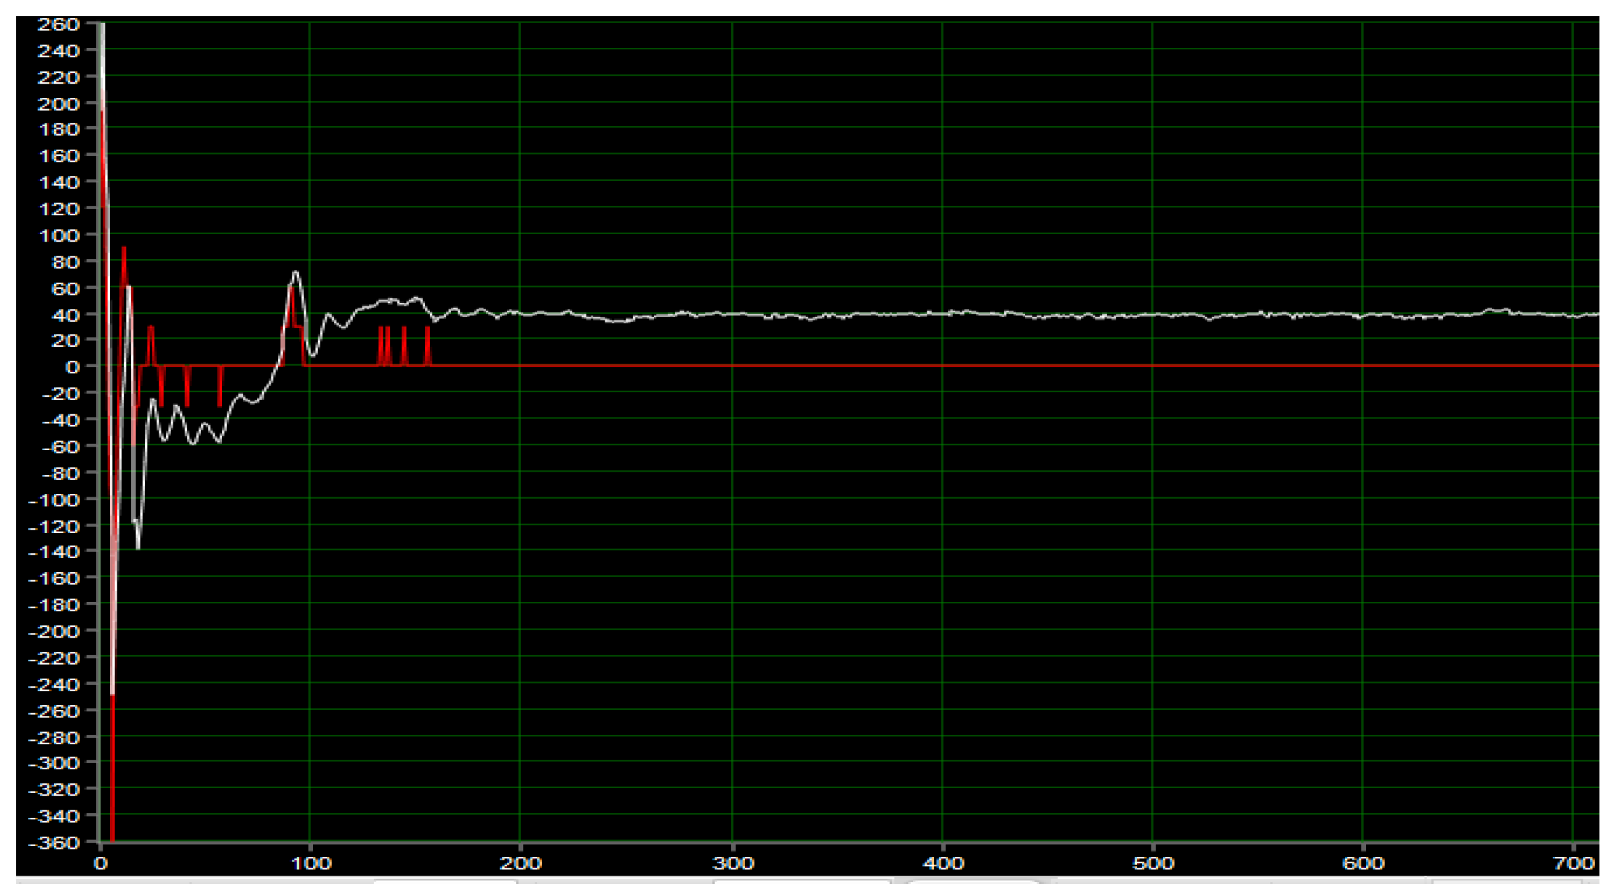The image size is (1617, 890).
Task: Click the 200 tick label on x-axis
Action: 520,863
